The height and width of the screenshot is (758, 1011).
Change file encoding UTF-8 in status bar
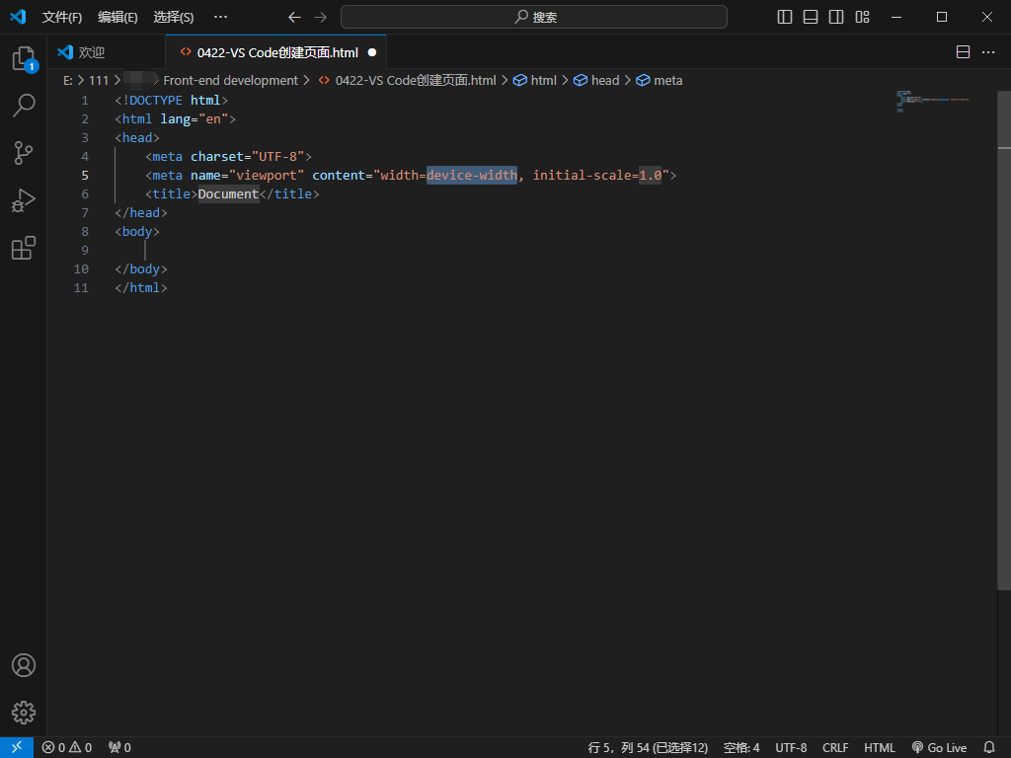coord(791,748)
